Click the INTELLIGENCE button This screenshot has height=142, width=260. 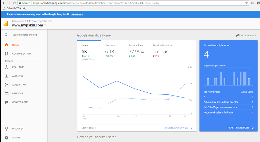tap(246, 36)
